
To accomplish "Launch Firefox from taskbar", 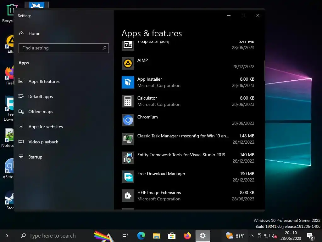I will [x=187, y=236].
